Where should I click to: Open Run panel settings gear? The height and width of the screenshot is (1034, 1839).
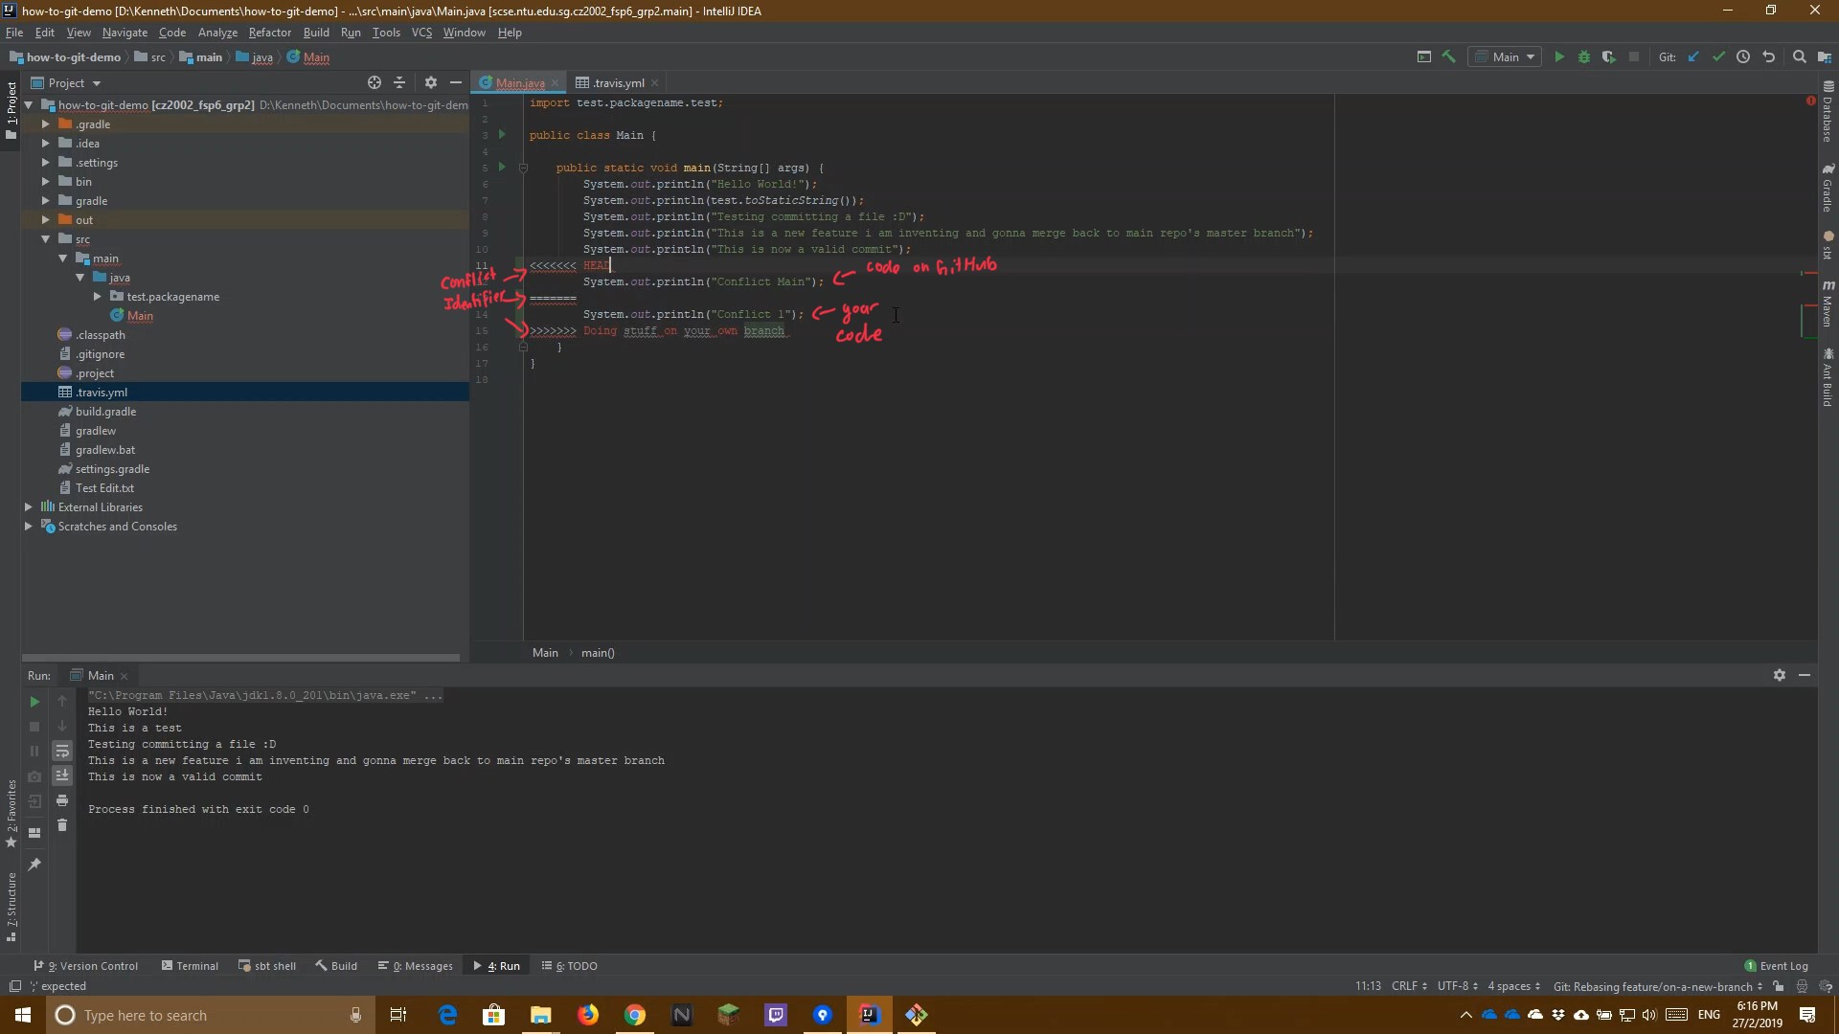click(x=1780, y=676)
